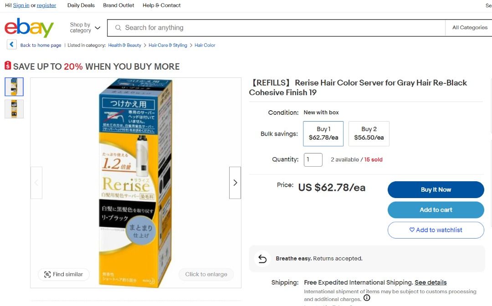Select the Buy 2 bulk savings option

coord(369,133)
